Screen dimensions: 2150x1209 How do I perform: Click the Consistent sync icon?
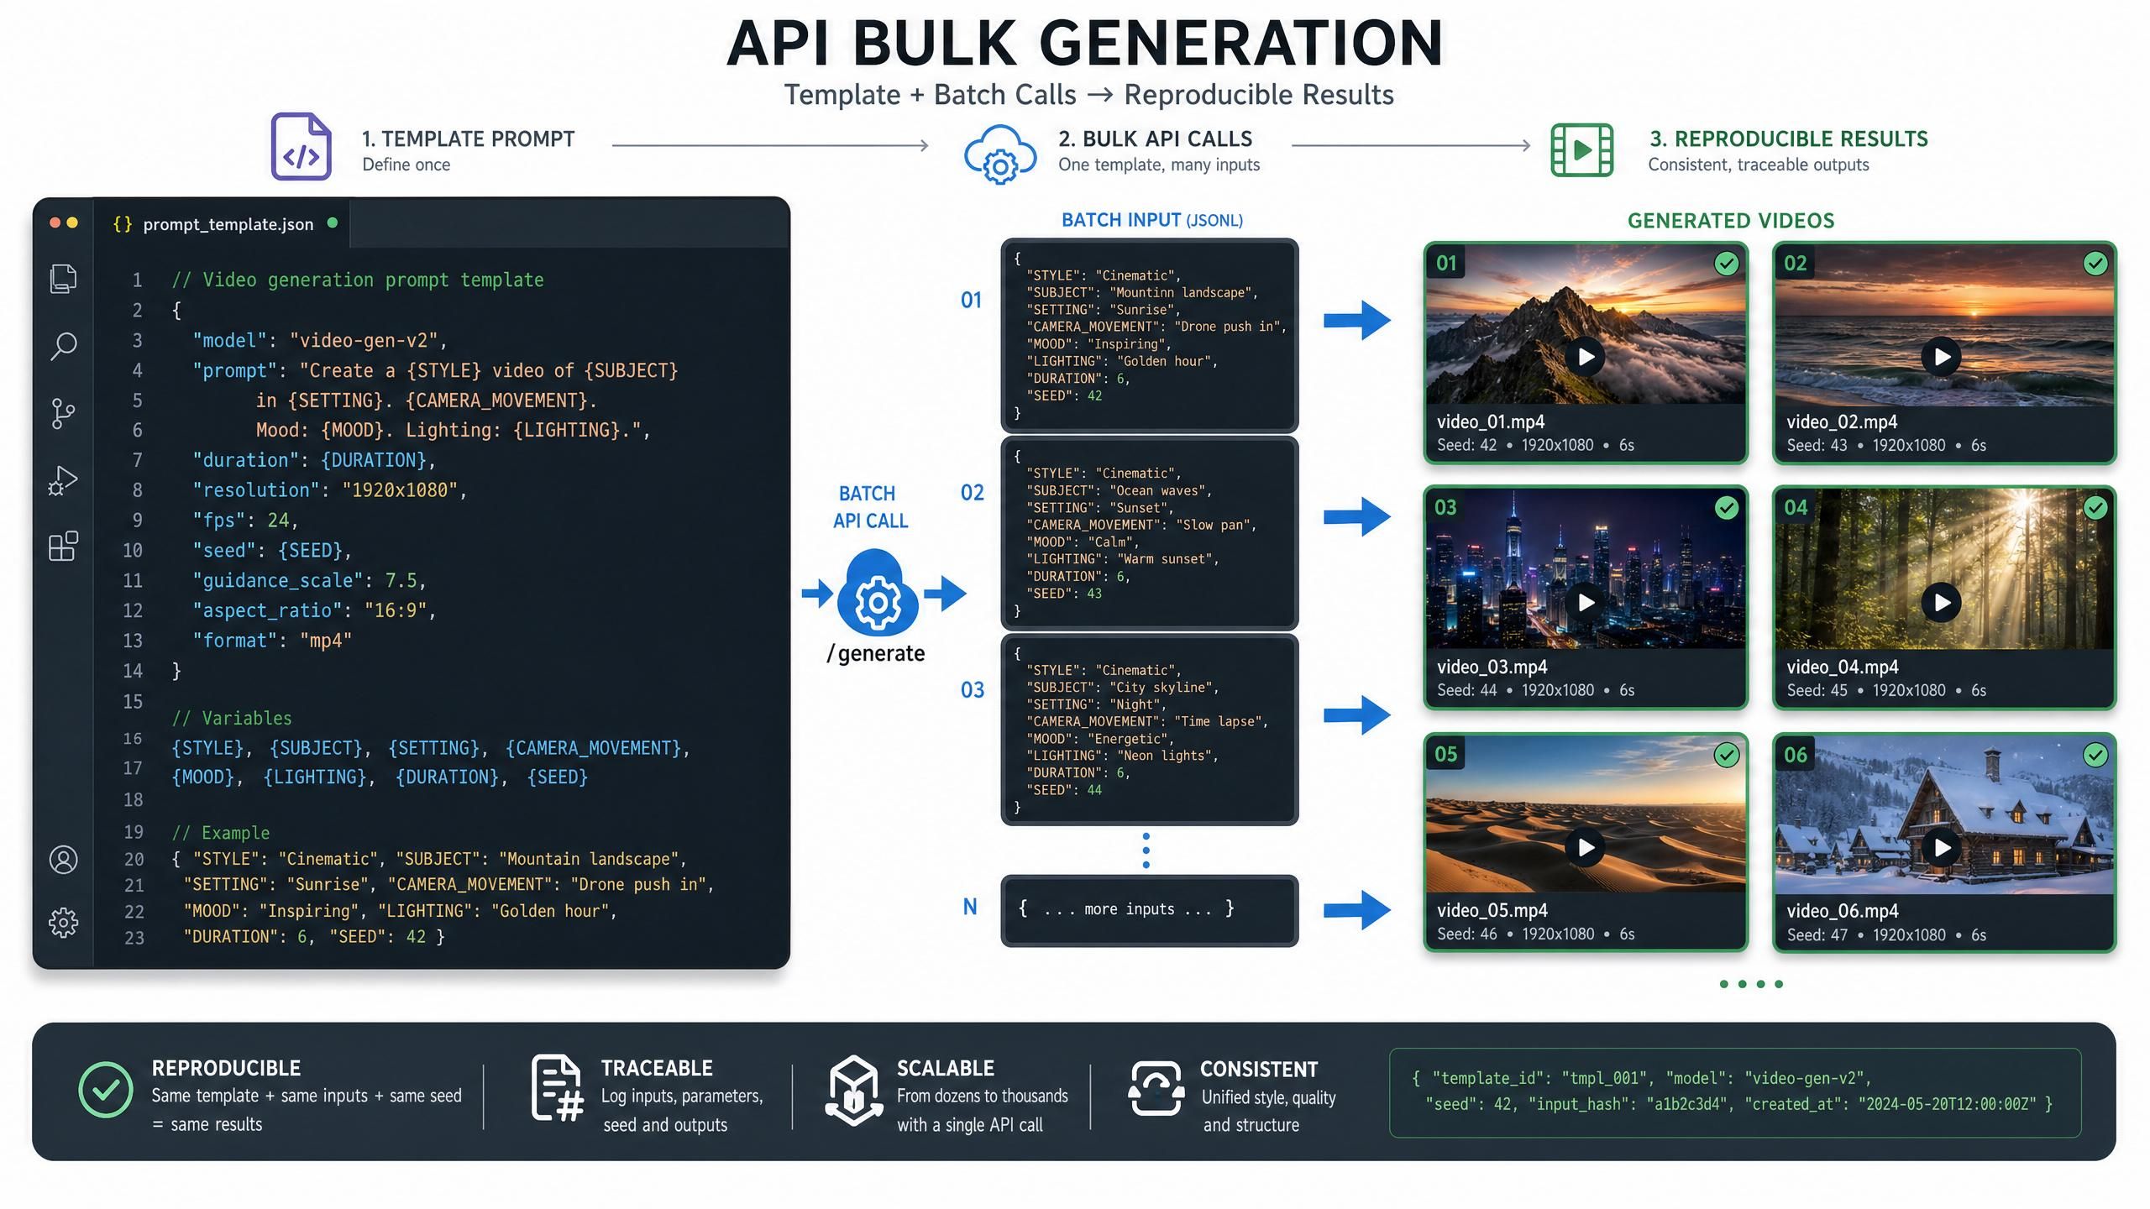[x=1156, y=1088]
